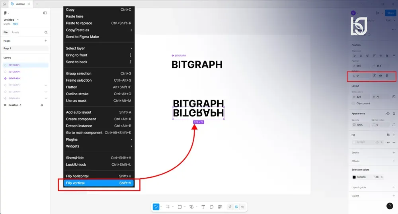Click the rotate 90 degrees icon

(x=375, y=76)
